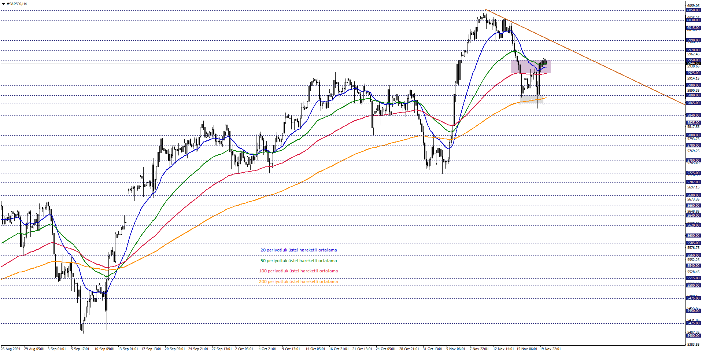The height and width of the screenshot is (353, 702).
Task: Click the 50 periyotluk üstel hareketli ortalama label
Action: (x=299, y=261)
